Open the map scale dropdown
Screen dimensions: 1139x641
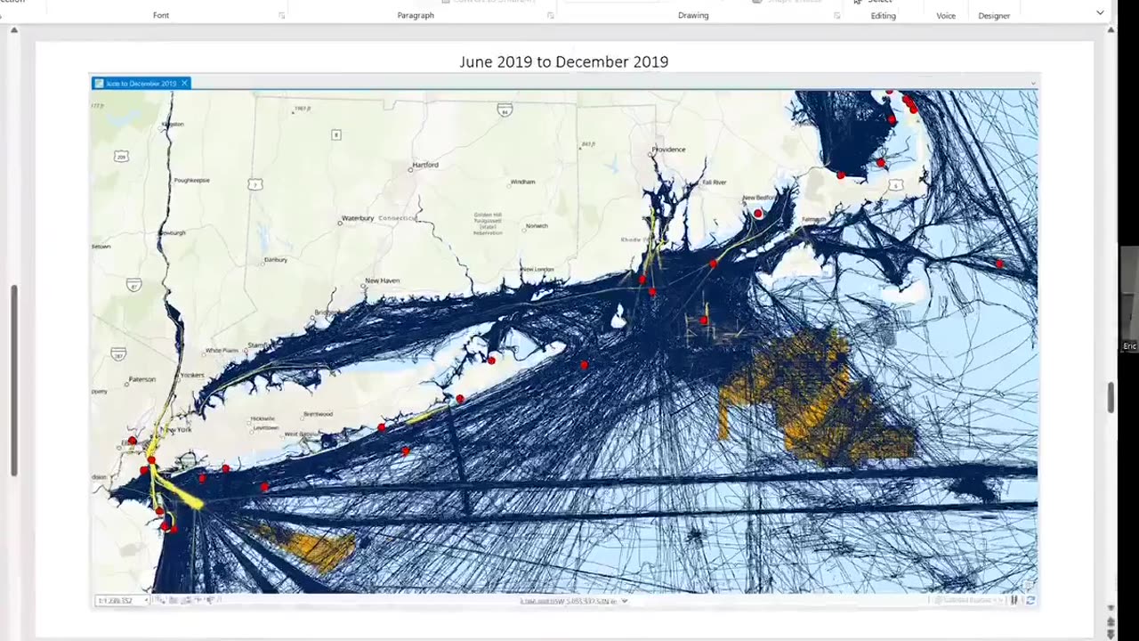tap(147, 601)
